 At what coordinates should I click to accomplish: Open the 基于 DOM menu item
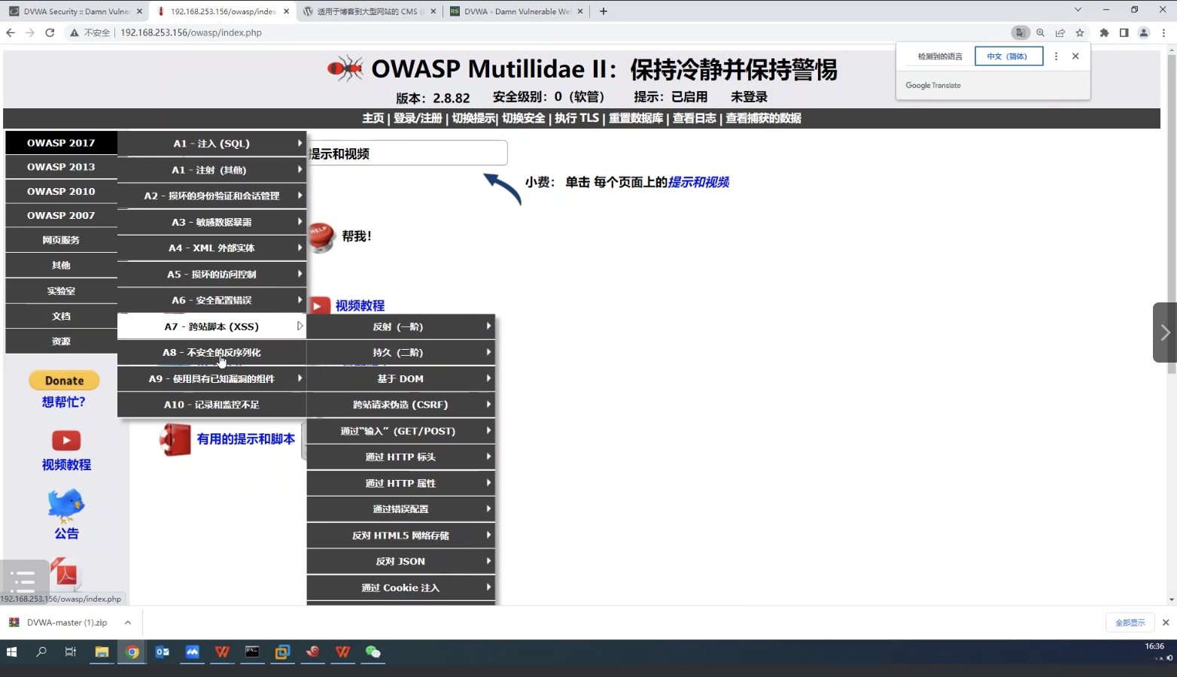[400, 378]
